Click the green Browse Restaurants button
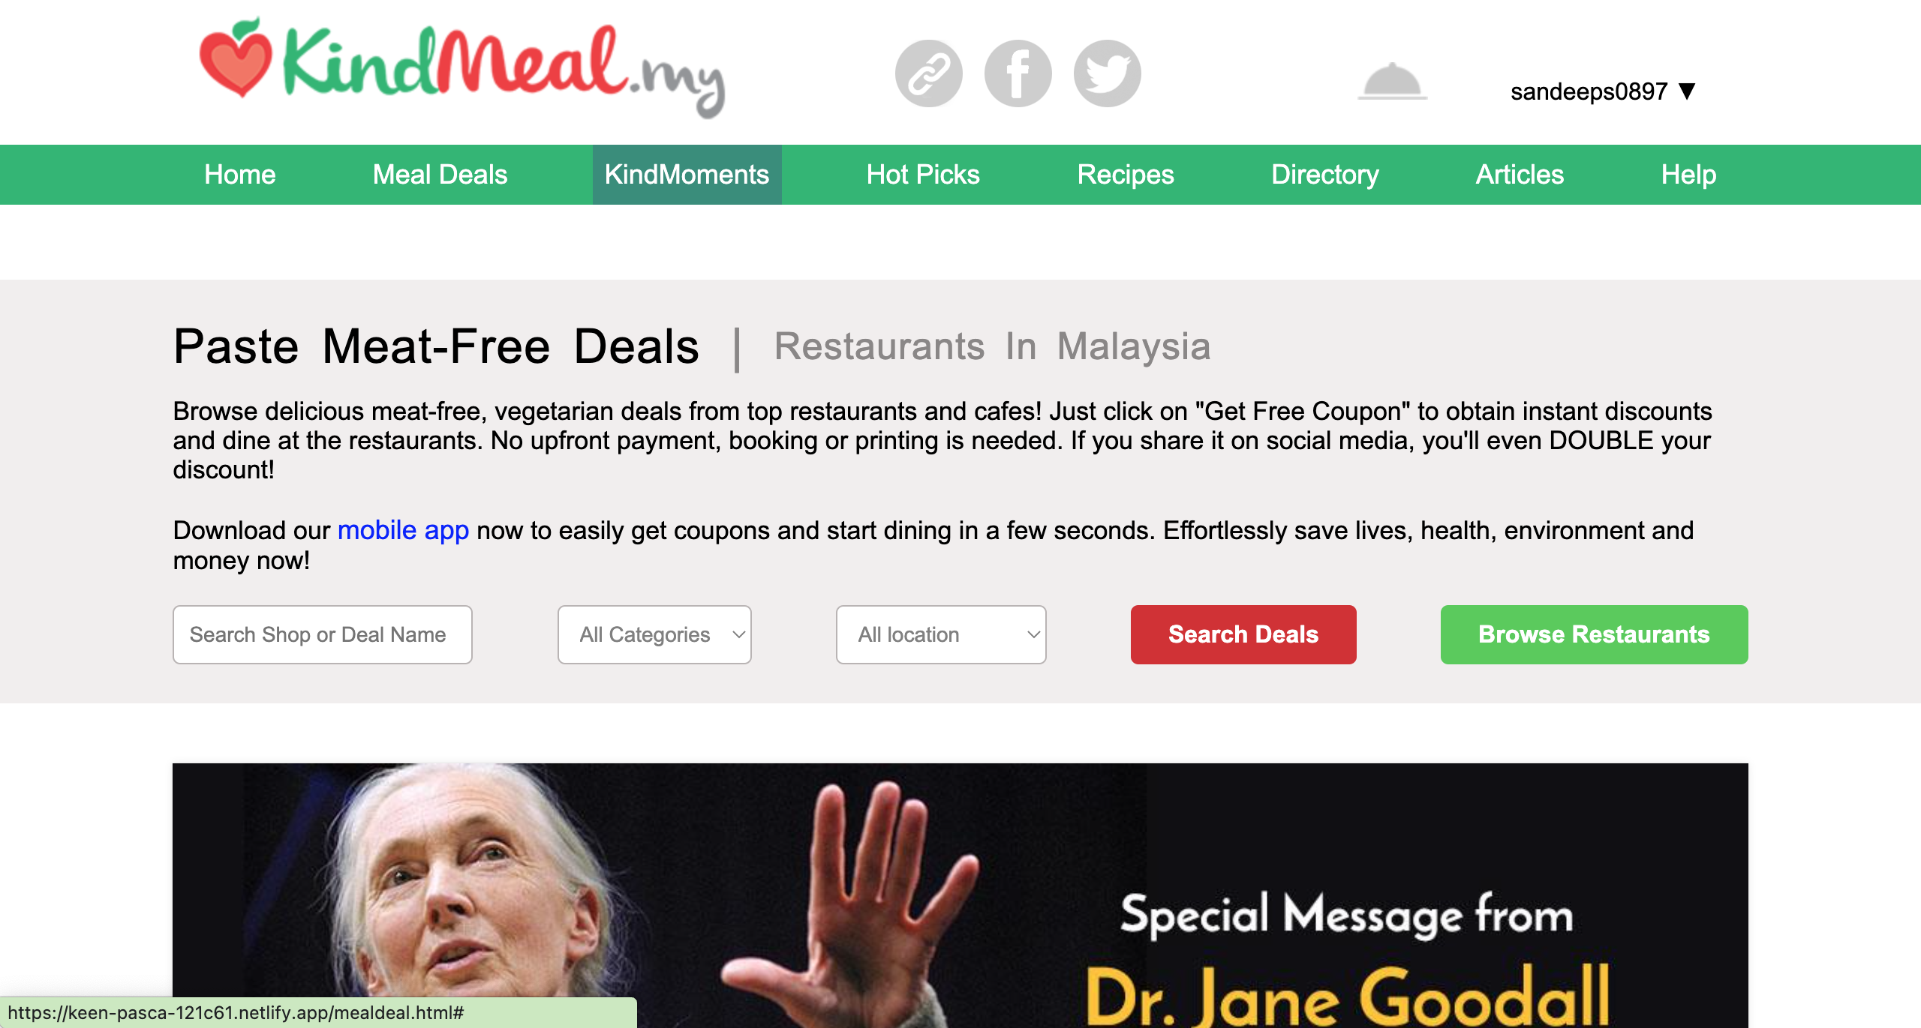The image size is (1921, 1028). click(x=1594, y=634)
